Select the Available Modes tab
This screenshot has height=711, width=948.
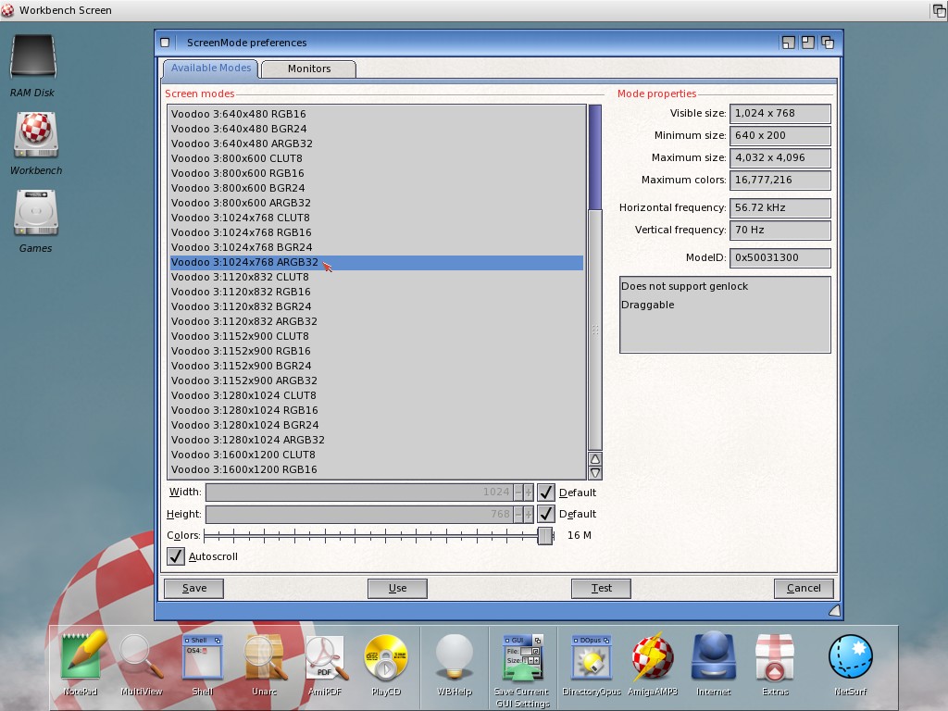(211, 69)
